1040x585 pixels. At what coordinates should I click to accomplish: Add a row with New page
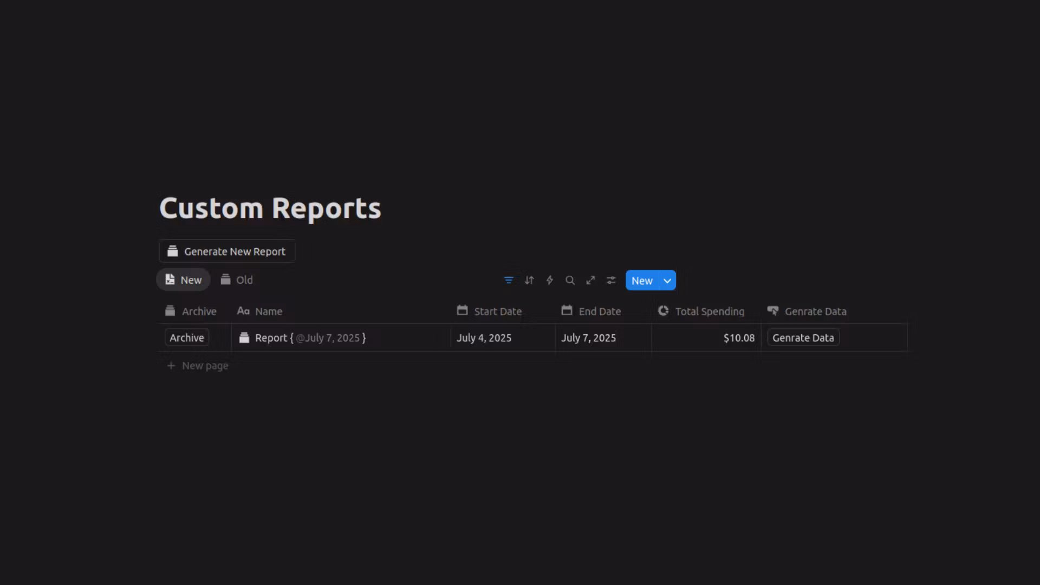pos(198,366)
